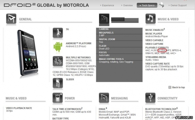Click the circled 'H.264' format text
The height and width of the screenshot is (120, 195).
tap(162, 50)
